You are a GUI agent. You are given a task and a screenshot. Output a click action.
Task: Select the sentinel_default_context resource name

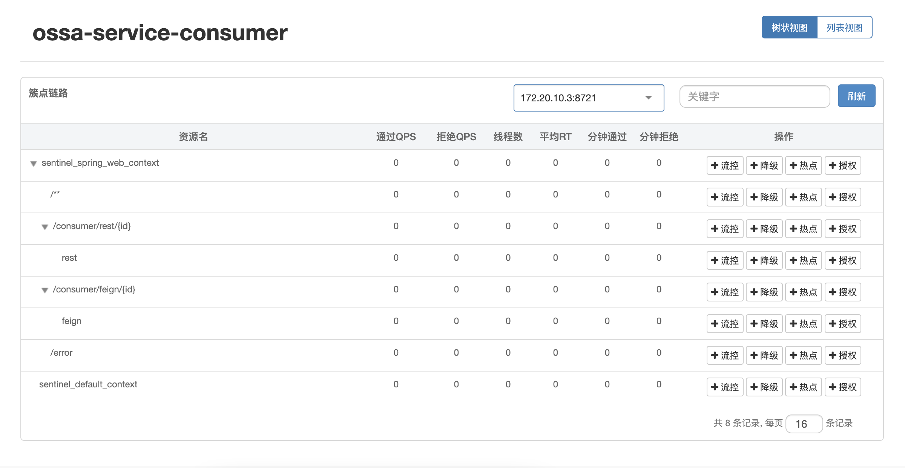click(88, 384)
